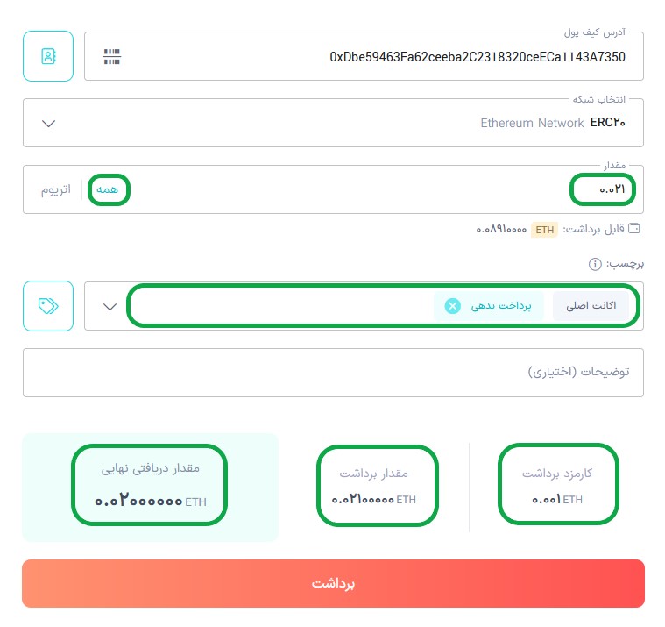Select the اکانت اصلی tag chip
This screenshot has height=627, width=665.
(591, 306)
